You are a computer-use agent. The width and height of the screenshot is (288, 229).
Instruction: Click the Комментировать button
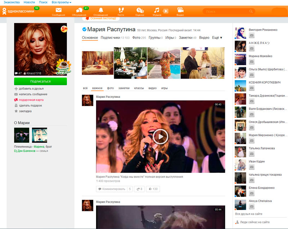click(x=112, y=189)
